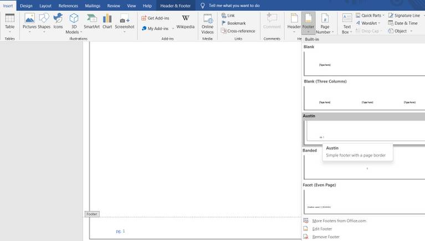Click the Tell me what you want to do box
The image size is (425, 241).
pos(234,6)
